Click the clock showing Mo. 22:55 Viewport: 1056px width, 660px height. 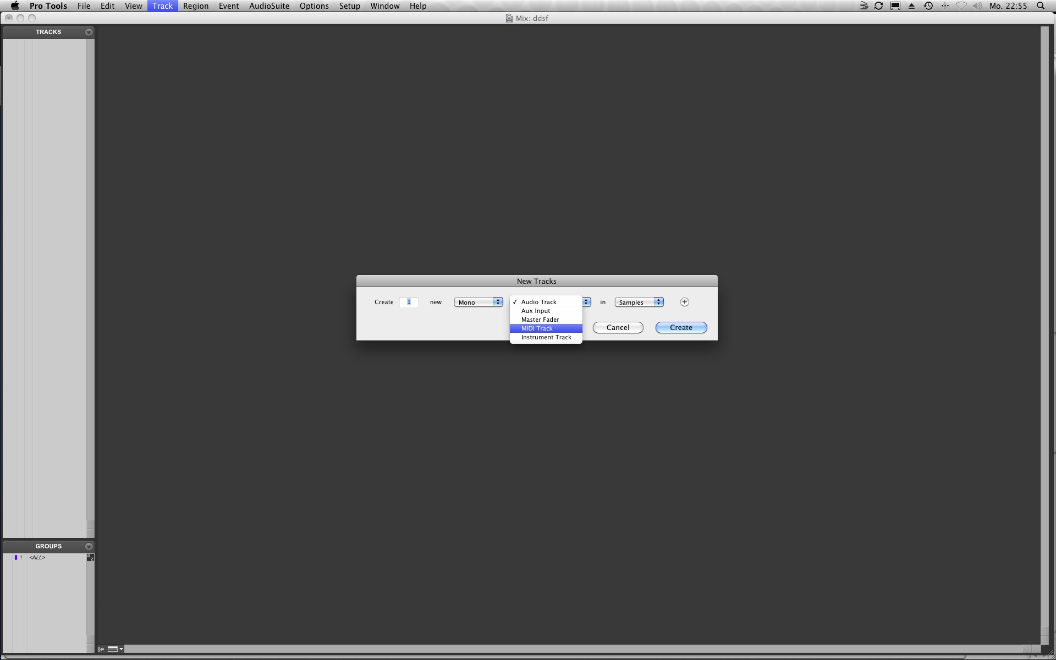1008,6
